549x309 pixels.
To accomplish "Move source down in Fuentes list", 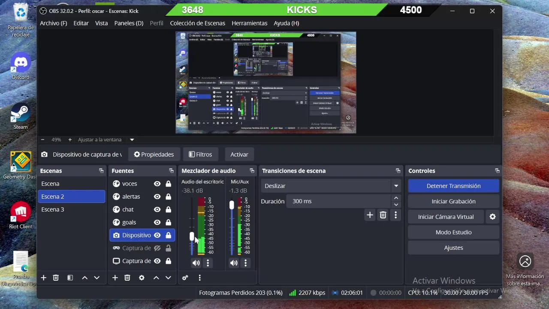I will click(x=169, y=278).
